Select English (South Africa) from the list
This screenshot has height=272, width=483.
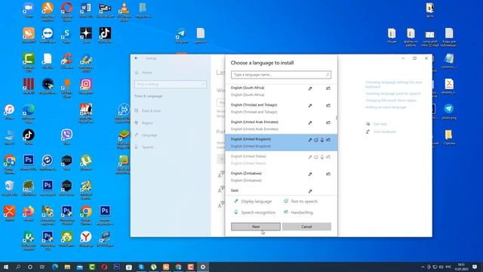point(281,91)
